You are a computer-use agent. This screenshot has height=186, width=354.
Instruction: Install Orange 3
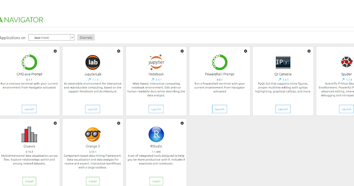93,181
